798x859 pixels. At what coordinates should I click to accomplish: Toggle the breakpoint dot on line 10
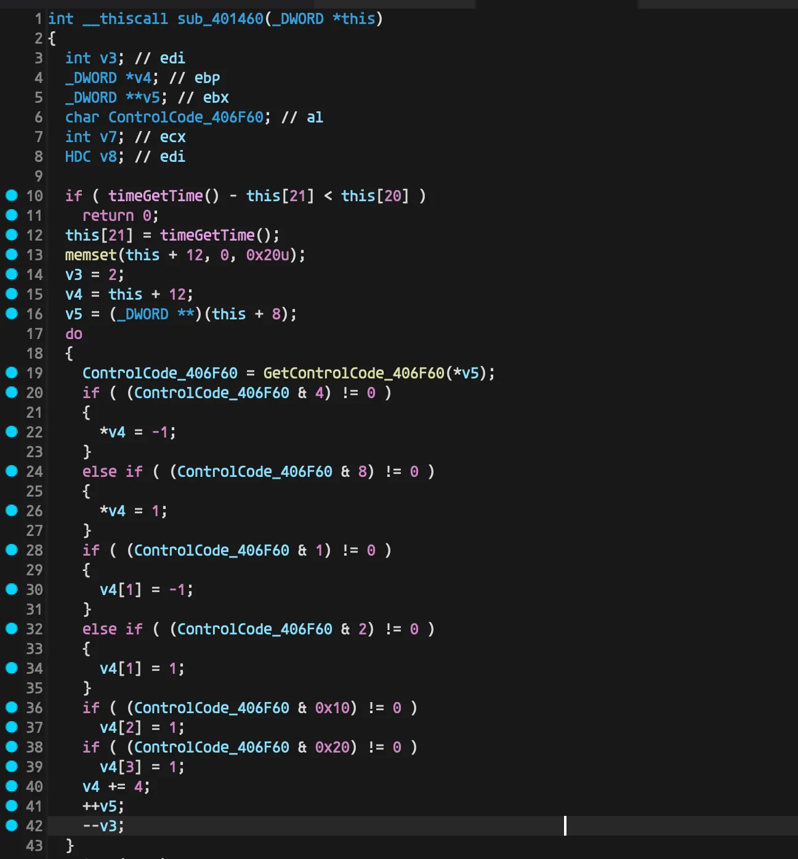12,196
